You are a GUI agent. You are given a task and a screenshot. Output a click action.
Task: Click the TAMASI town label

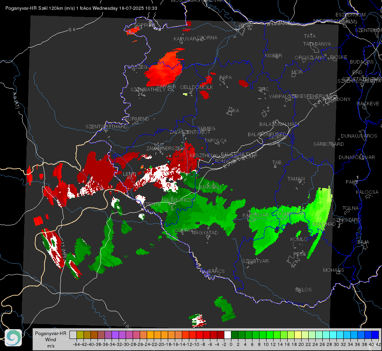[296, 179]
